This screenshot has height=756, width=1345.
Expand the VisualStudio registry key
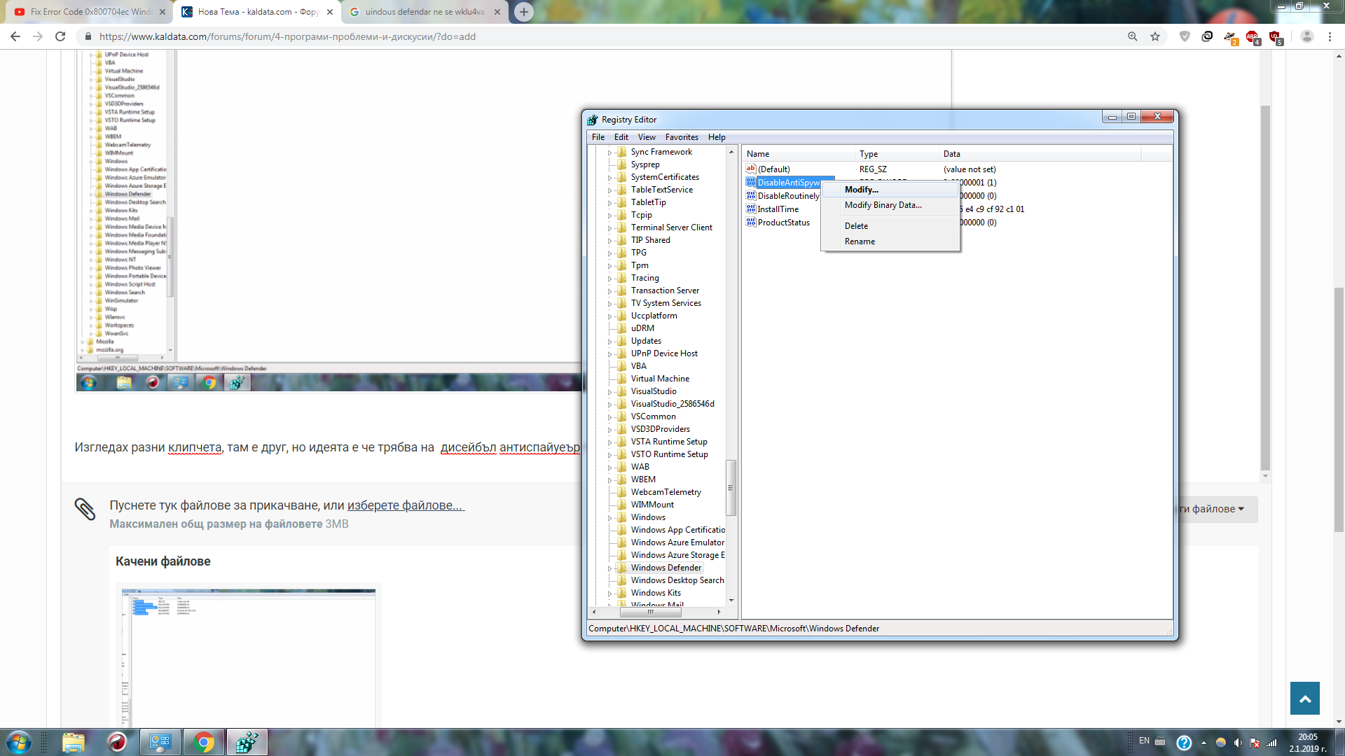(609, 392)
